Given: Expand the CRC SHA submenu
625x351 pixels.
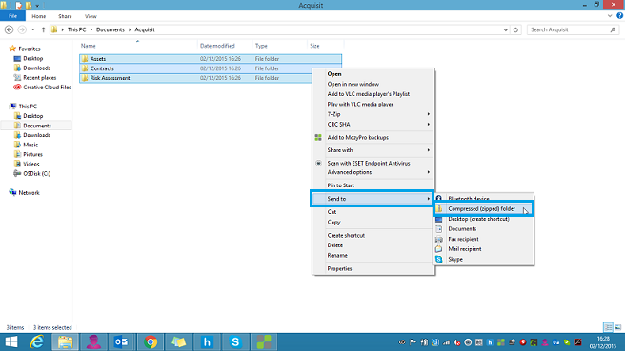Looking at the screenshot, I should tap(373, 125).
